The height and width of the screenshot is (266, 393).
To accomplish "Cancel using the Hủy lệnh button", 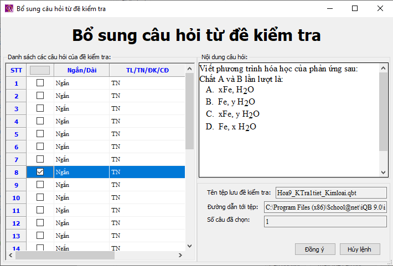I will [x=360, y=249].
